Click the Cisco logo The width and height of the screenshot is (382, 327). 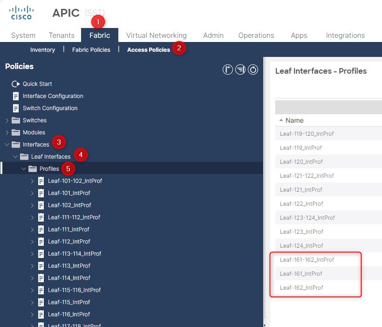[21, 13]
